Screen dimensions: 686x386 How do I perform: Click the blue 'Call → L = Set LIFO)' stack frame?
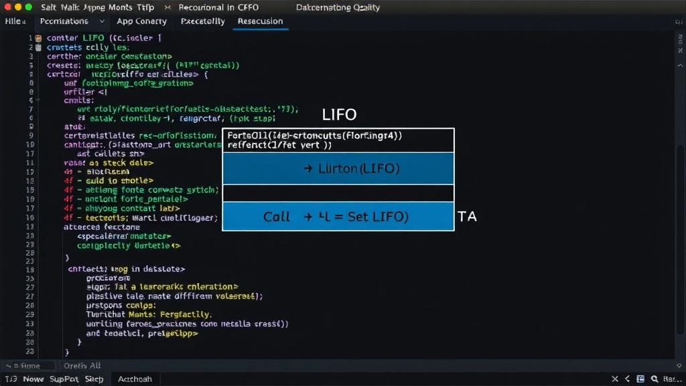(x=338, y=216)
